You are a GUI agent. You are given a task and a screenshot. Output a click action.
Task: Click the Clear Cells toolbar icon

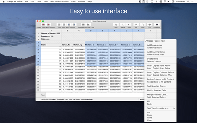point(88,25)
